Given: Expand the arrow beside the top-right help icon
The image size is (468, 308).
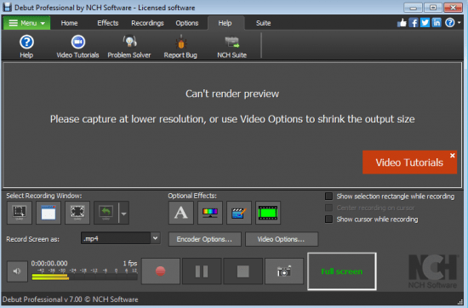Looking at the screenshot, I should [x=459, y=23].
